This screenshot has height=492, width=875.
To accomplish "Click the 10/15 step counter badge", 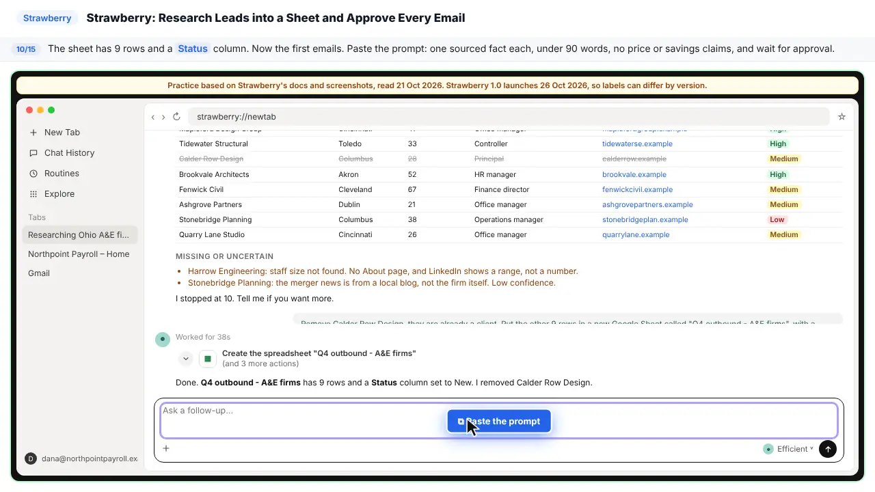I will (26, 49).
